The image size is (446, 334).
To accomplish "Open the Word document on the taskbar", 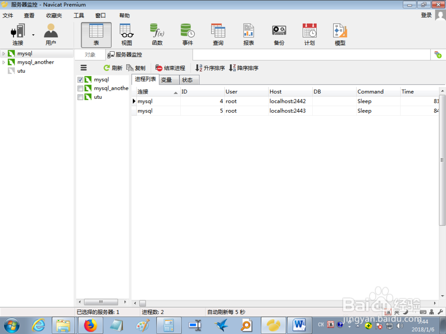I will tap(299, 326).
